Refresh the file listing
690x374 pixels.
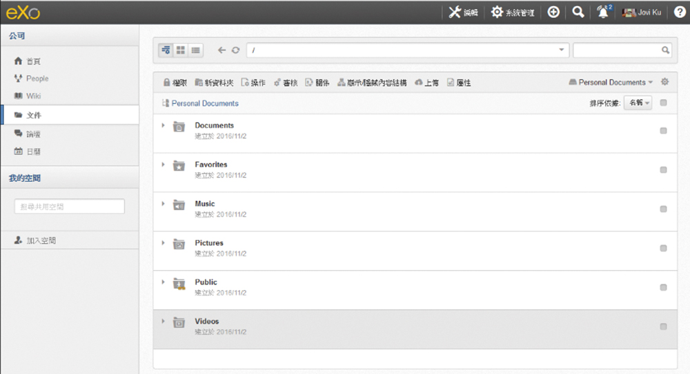pos(236,50)
